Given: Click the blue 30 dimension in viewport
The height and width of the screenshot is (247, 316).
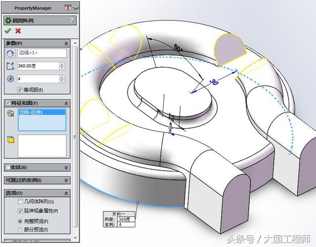Looking at the screenshot, I should coord(214,82).
